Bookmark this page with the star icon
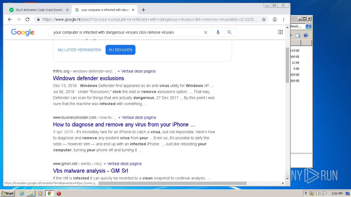Image resolution: width=351 pixels, height=197 pixels. (x=264, y=19)
